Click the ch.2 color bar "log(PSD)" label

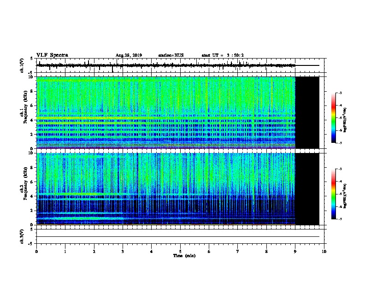[x=345, y=196]
